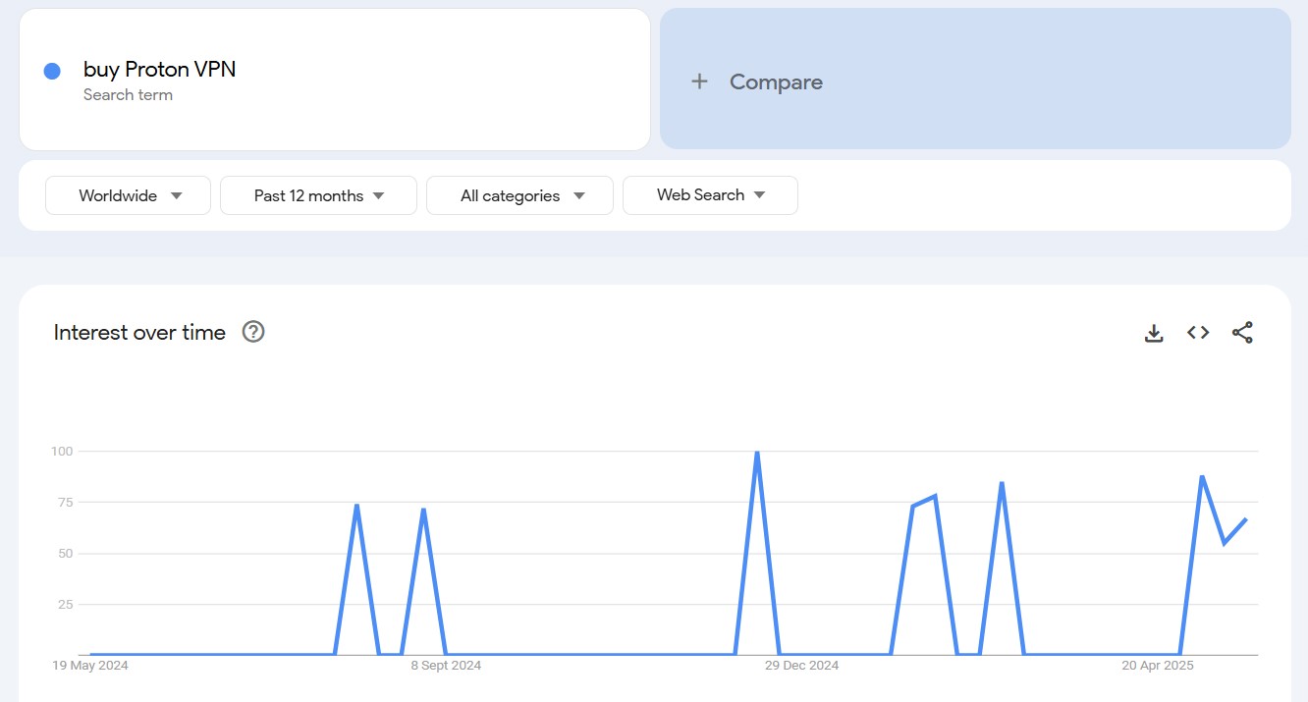Expand the All categories dropdown
Image resolution: width=1308 pixels, height=702 pixels.
[520, 195]
